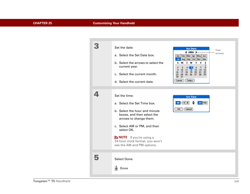Select date 19 in the July calendar

191,72
